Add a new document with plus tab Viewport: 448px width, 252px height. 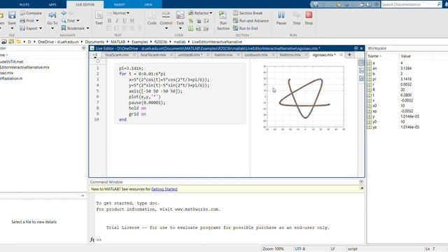pyautogui.click(x=349, y=55)
